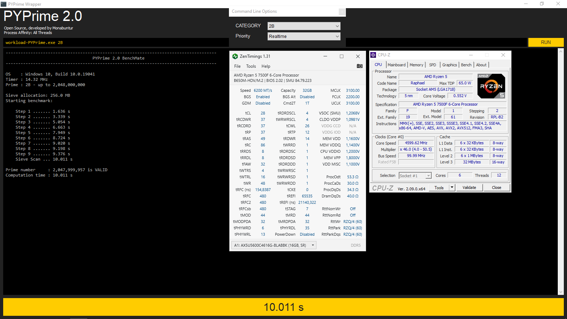This screenshot has height=319, width=567.
Task: Click the Sieve Scan 10.011 s line
Action: (x=44, y=159)
